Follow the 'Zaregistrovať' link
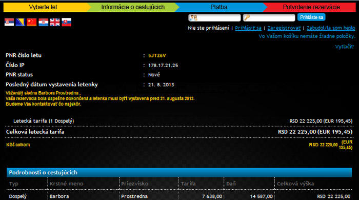 coord(284,28)
